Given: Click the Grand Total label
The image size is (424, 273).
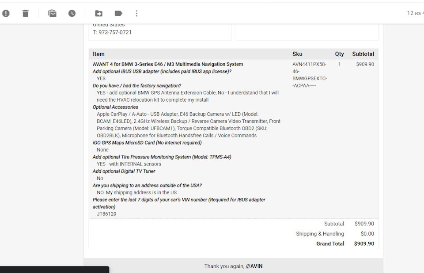Looking at the screenshot, I should click(330, 243).
